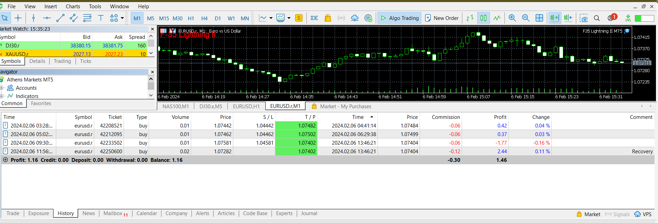Screen dimensions: 658x223
Task: Open the search magnifier in toolbar
Action: click(597, 18)
